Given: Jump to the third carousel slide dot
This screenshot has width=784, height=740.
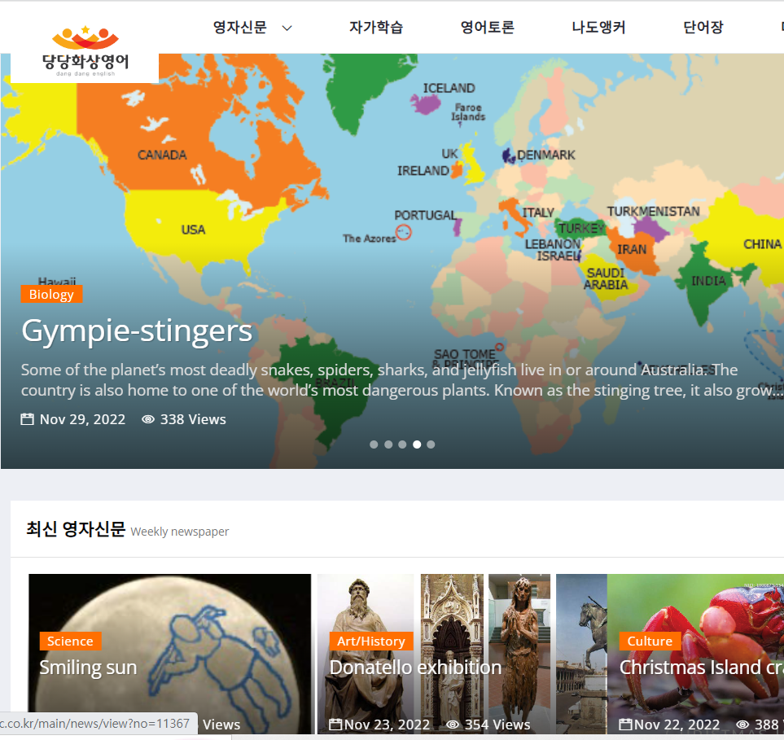Looking at the screenshot, I should click(x=402, y=444).
